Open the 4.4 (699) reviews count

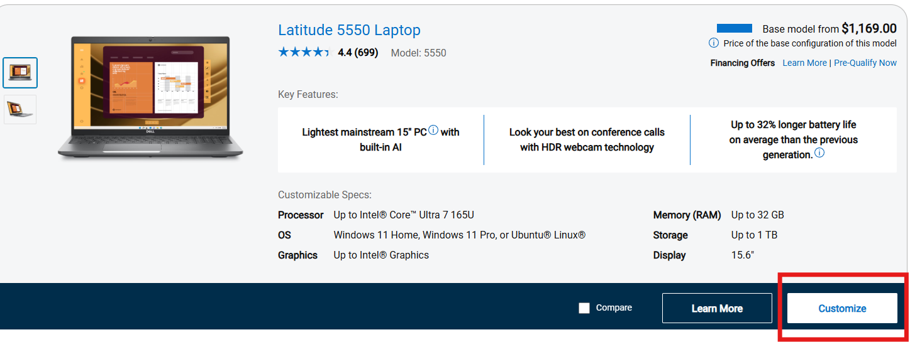[358, 53]
